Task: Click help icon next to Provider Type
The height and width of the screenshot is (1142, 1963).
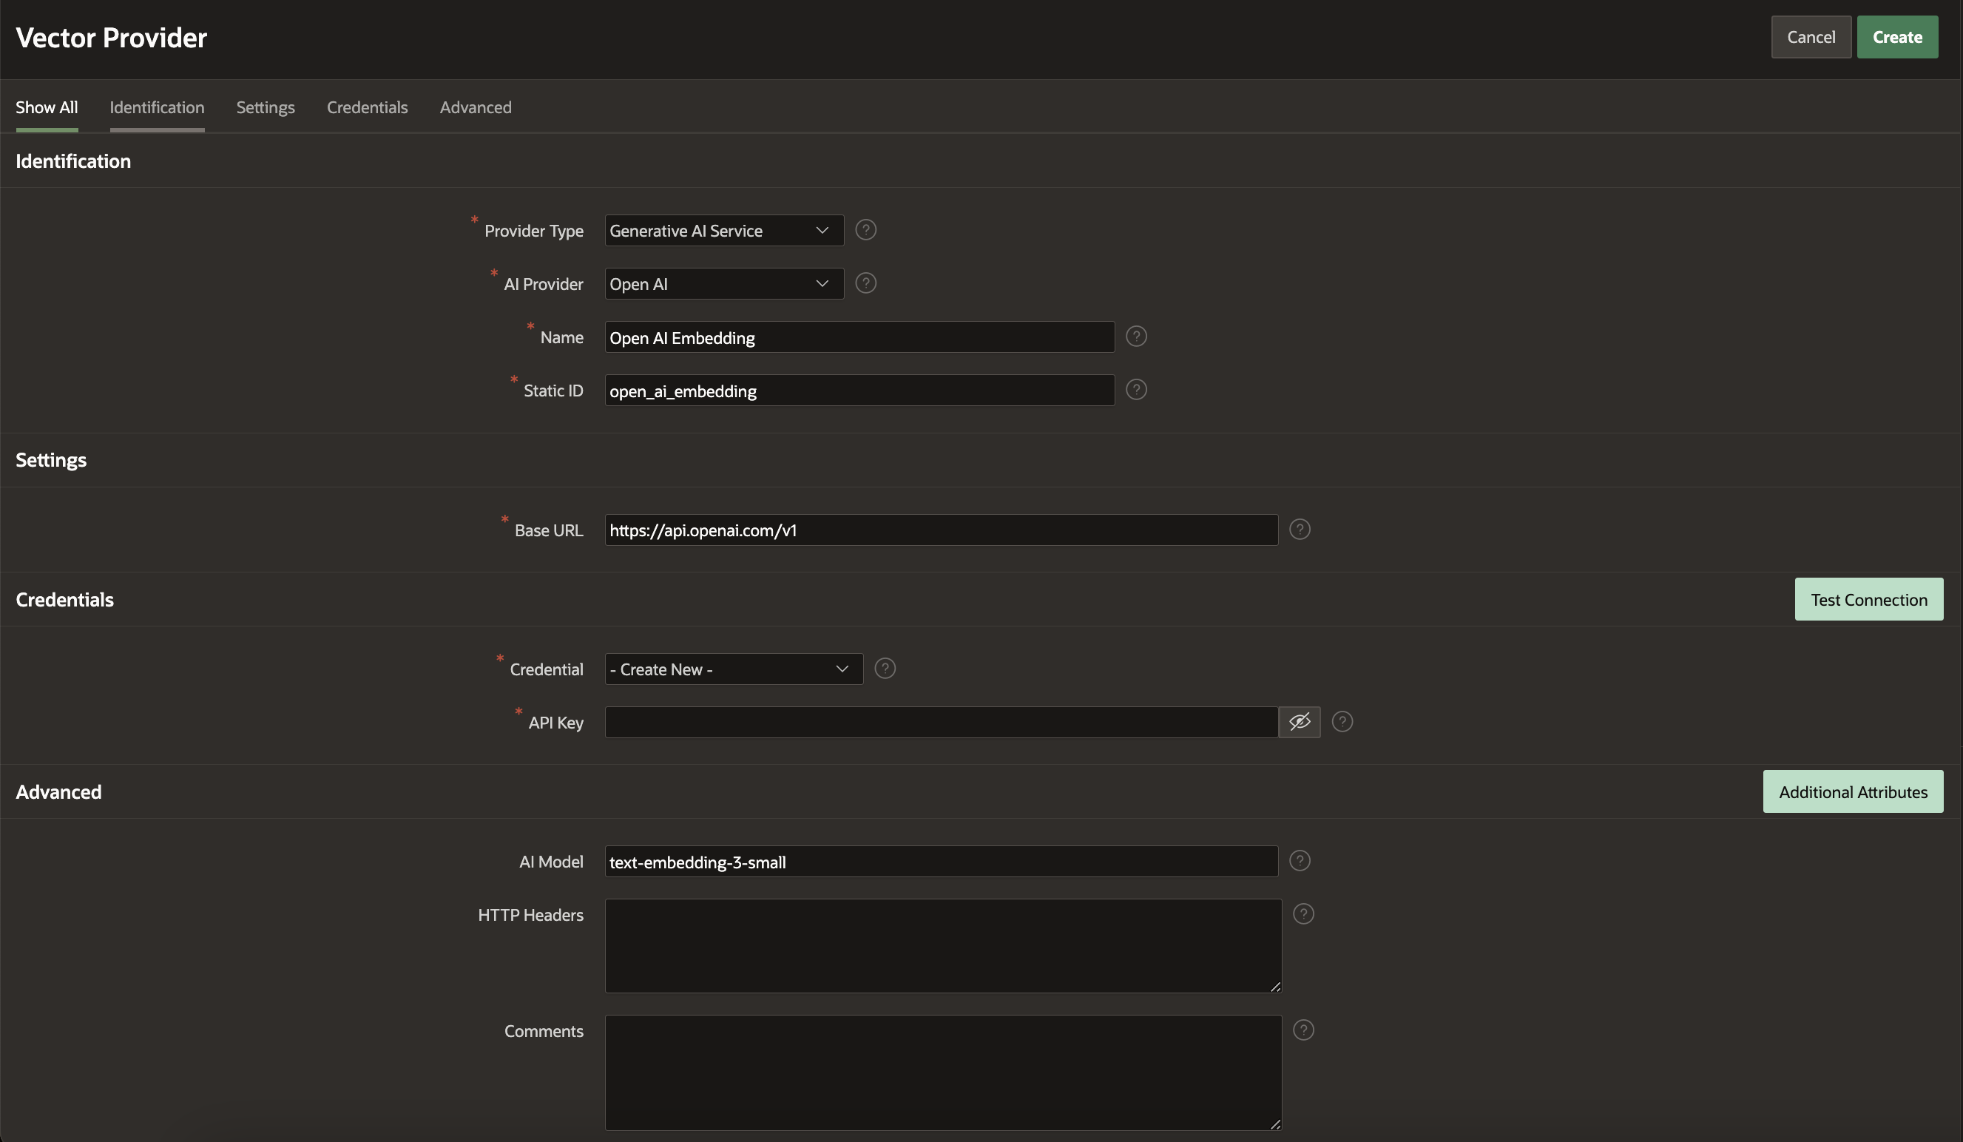Action: 865,230
